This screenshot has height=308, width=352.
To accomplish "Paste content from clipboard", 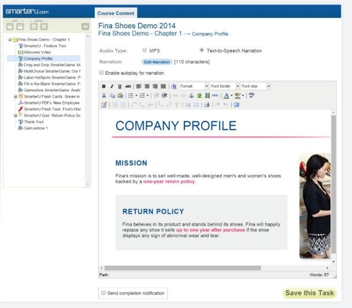I will tap(120, 95).
